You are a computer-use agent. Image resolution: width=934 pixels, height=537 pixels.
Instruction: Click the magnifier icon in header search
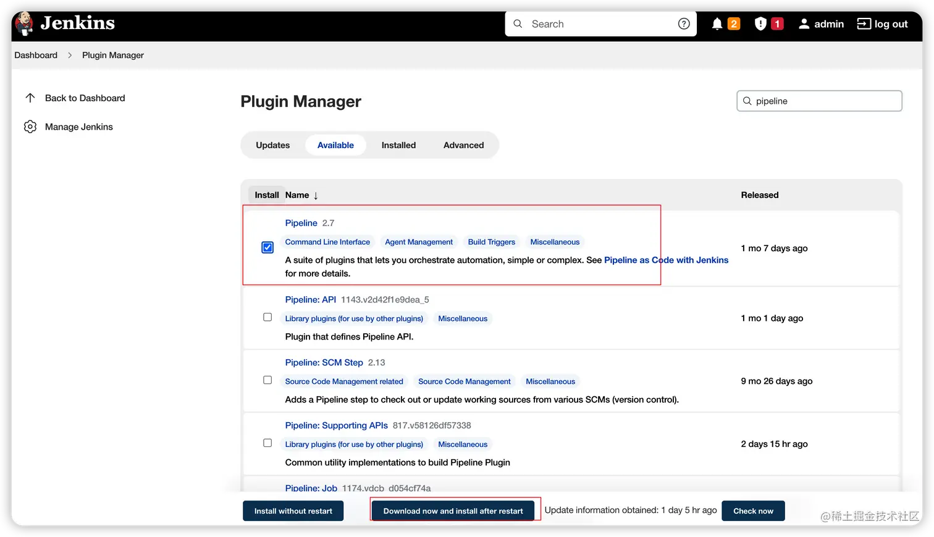click(x=518, y=24)
